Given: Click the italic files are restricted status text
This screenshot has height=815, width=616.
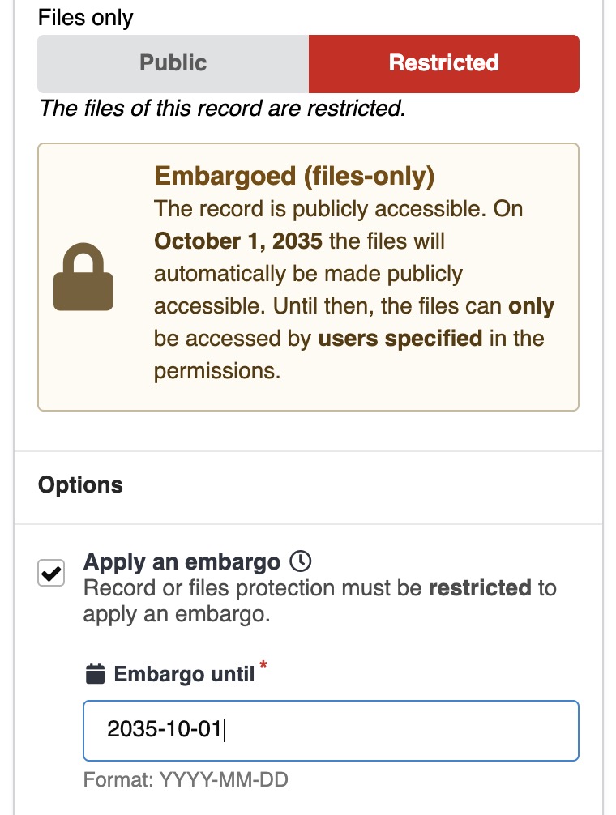Looking at the screenshot, I should [221, 108].
